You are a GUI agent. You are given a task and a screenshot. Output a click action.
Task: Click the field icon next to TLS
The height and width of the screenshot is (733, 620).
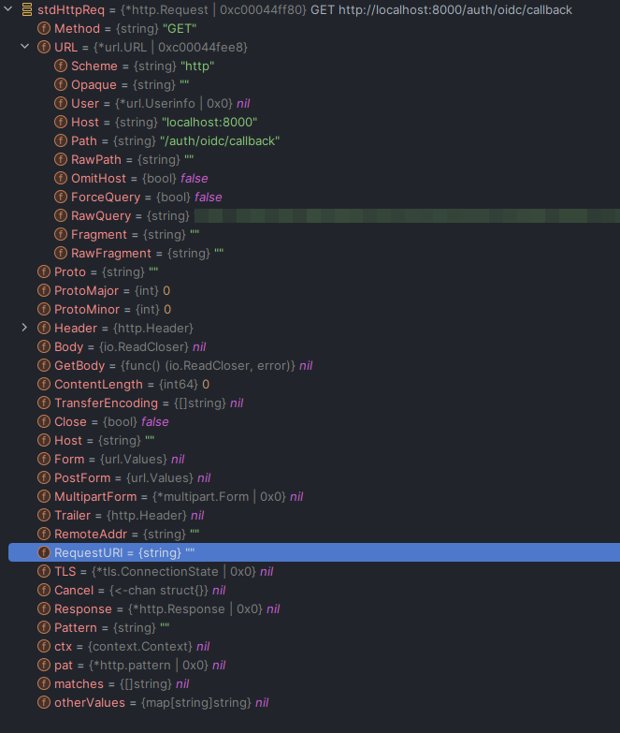(x=43, y=571)
